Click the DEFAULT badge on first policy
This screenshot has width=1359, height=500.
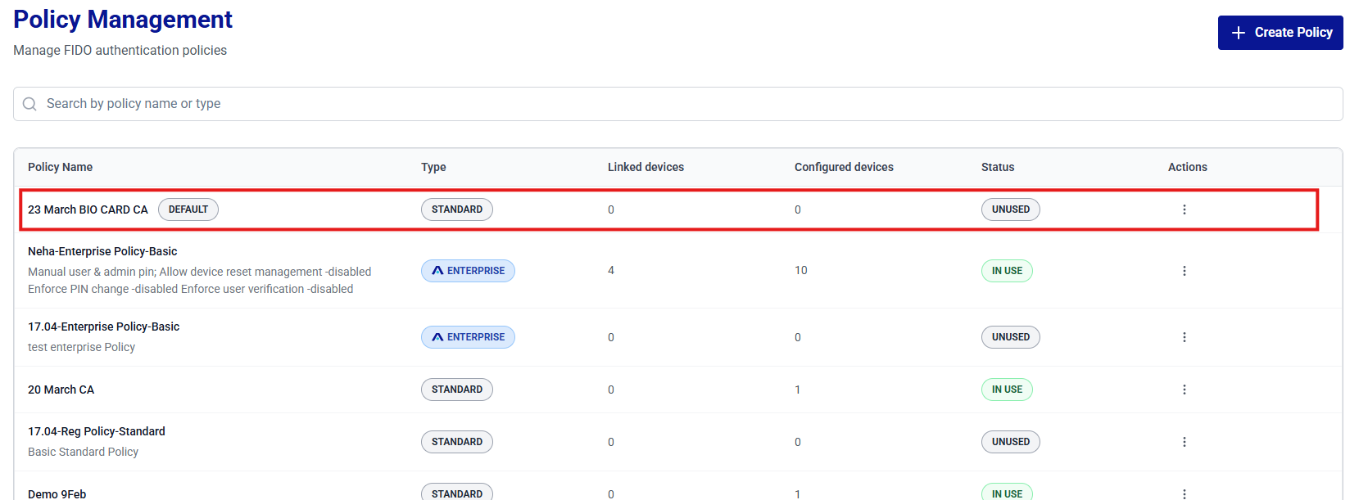(188, 209)
